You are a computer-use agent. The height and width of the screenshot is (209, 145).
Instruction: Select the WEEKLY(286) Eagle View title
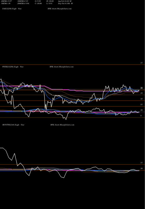coord(13,67)
